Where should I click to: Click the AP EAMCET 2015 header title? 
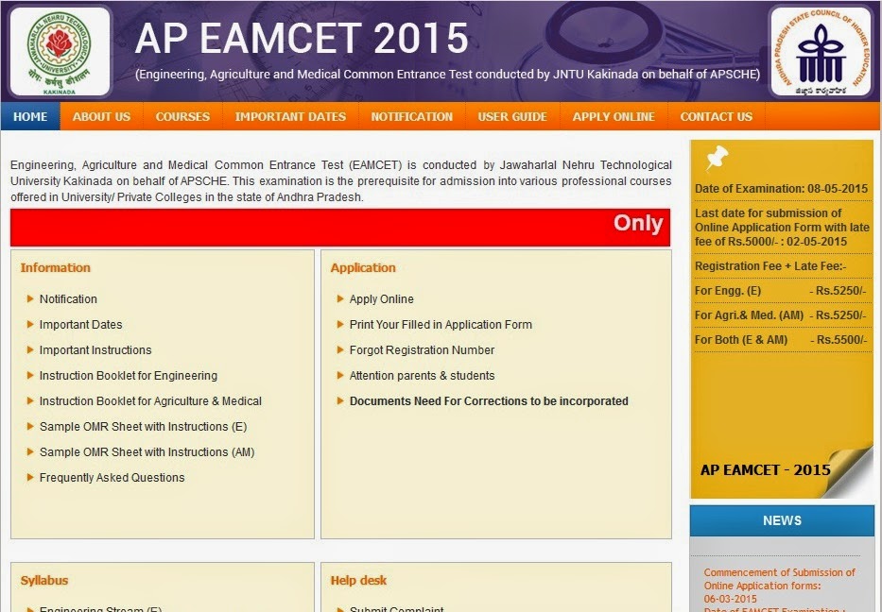pos(302,39)
